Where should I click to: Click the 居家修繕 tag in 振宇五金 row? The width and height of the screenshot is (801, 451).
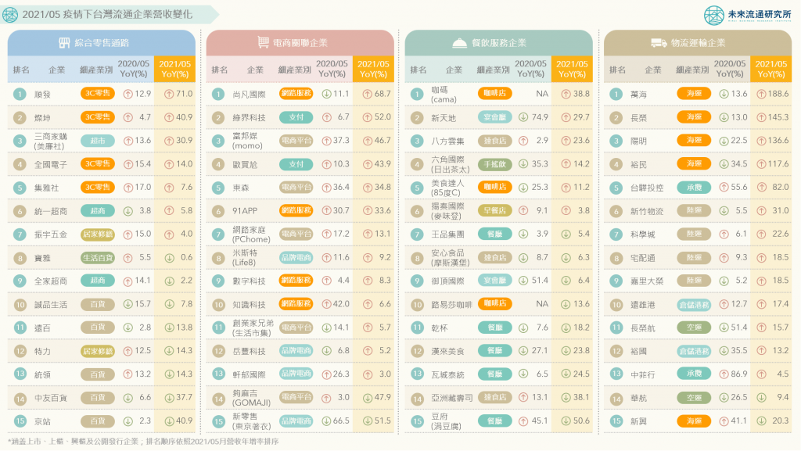click(98, 234)
